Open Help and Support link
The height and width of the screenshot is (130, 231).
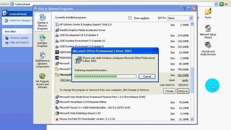pos(19,43)
